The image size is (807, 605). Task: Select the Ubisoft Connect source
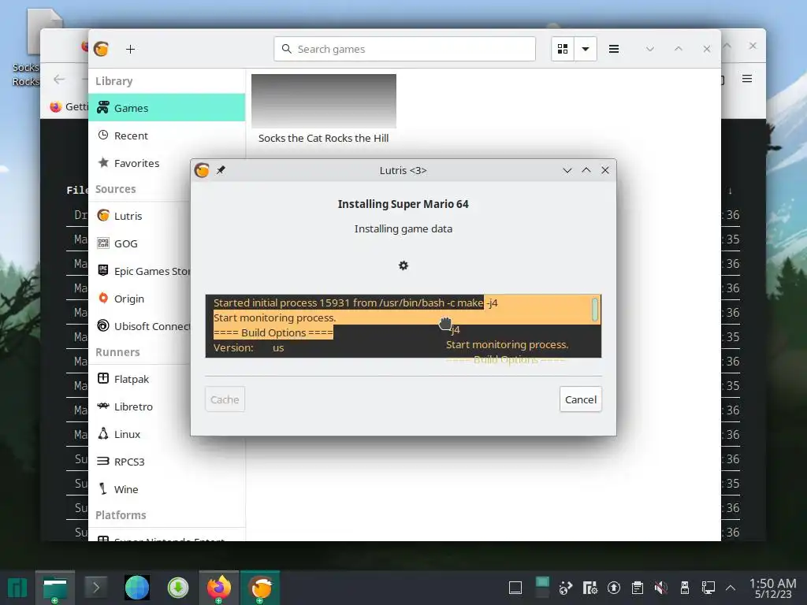140,326
